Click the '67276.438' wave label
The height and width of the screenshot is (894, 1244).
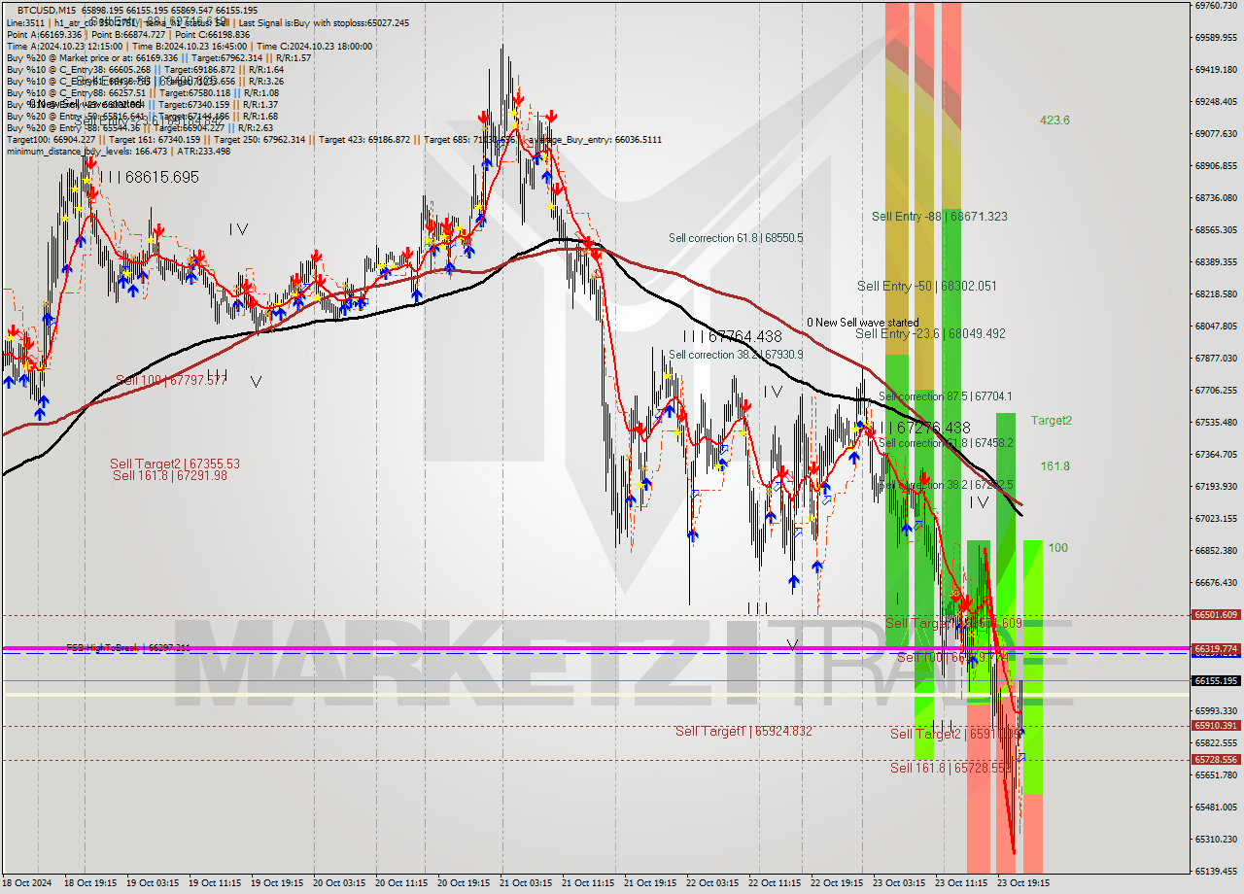click(933, 428)
